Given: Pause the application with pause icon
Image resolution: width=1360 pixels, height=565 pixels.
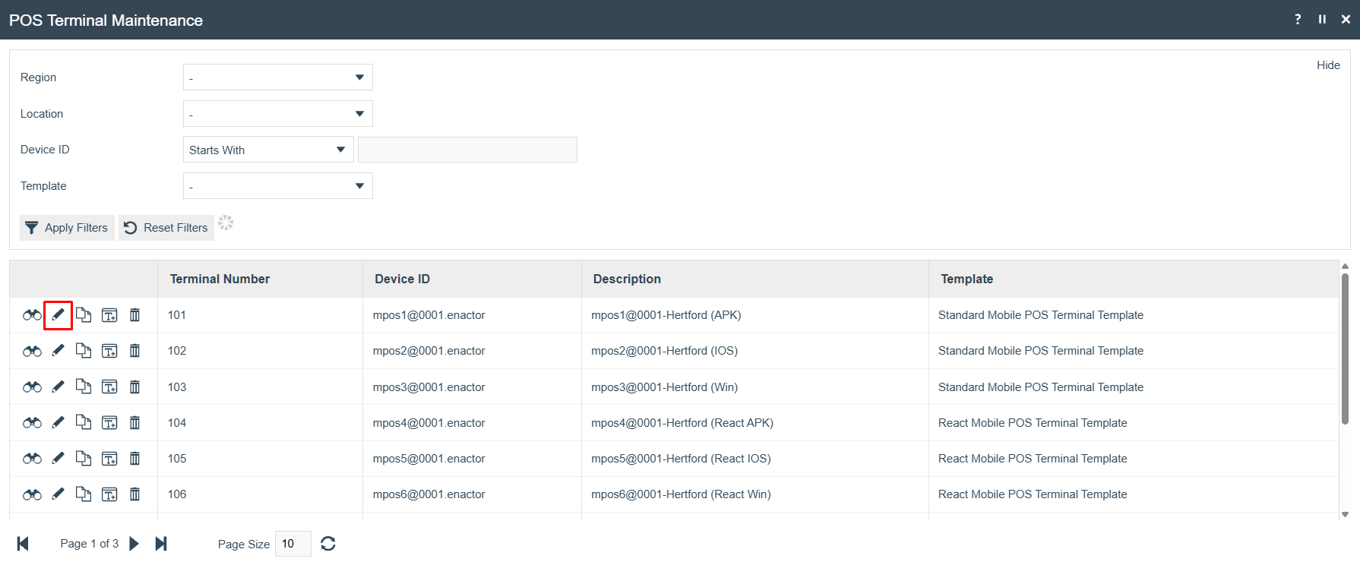Looking at the screenshot, I should pos(1322,19).
